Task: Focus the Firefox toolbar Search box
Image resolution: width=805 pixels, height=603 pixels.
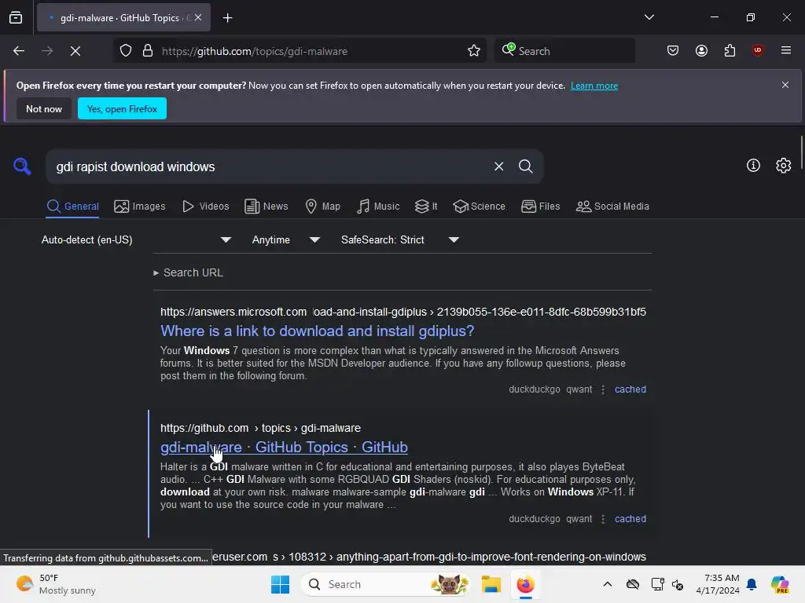Action: [564, 51]
